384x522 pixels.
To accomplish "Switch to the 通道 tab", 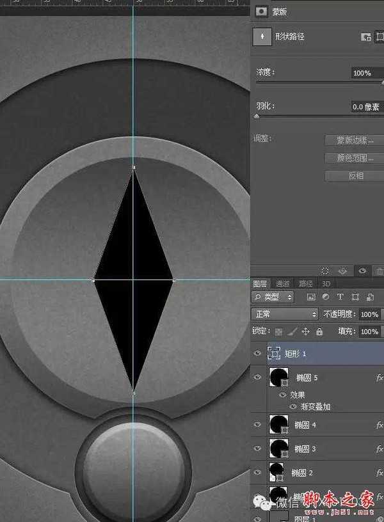I will click(282, 283).
